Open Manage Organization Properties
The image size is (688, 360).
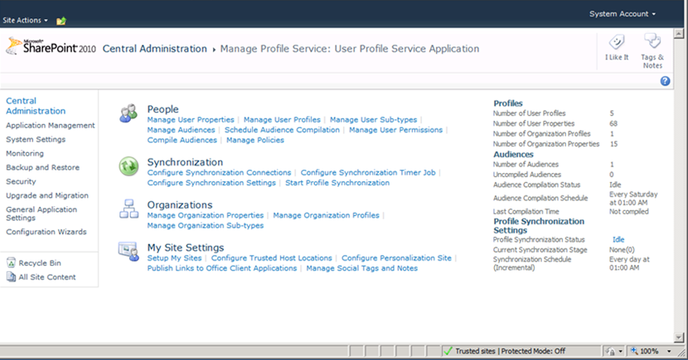click(206, 215)
